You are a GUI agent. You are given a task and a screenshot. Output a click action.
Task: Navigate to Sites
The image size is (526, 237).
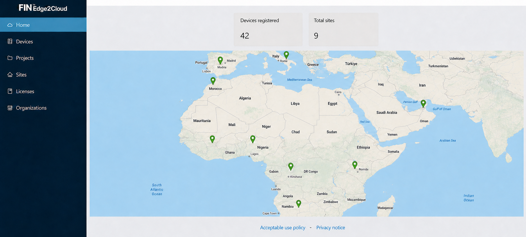click(43, 75)
